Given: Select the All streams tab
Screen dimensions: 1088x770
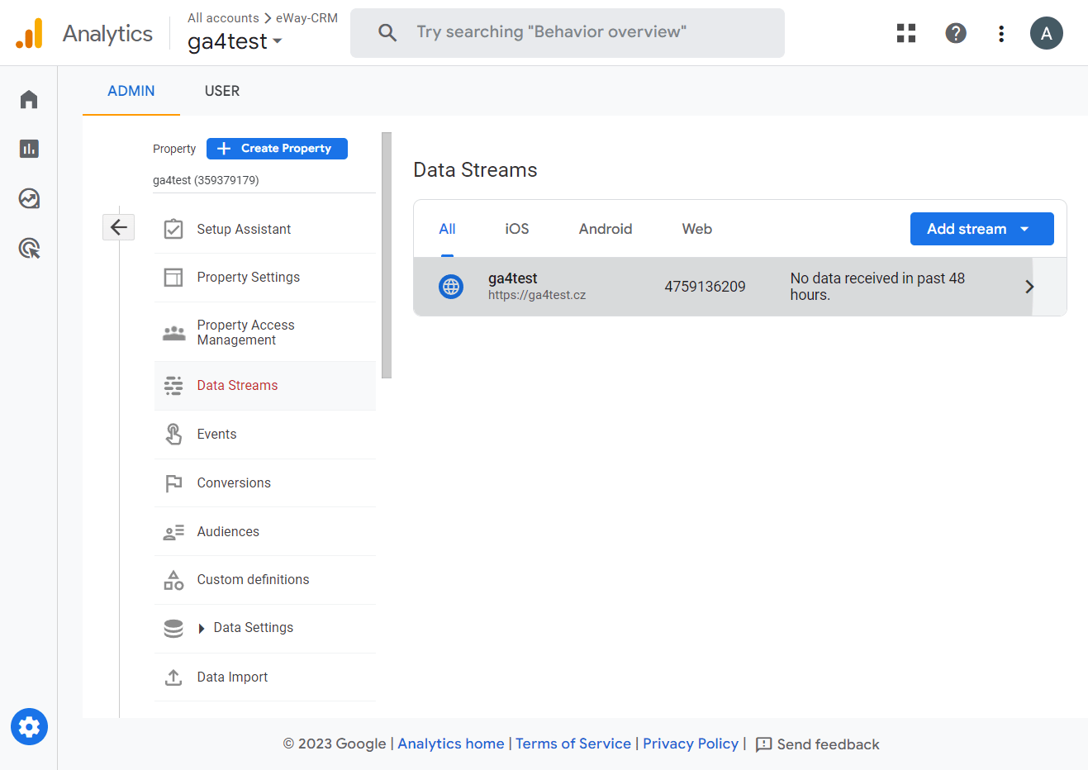Looking at the screenshot, I should (447, 229).
